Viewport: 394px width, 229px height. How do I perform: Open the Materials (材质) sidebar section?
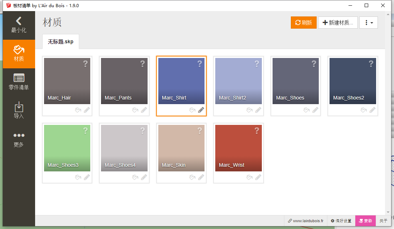[19, 54]
